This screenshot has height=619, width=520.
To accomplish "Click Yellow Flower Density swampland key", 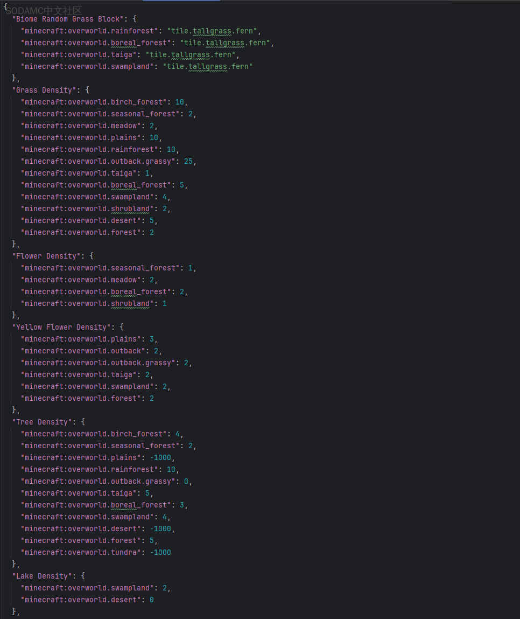I will point(87,386).
